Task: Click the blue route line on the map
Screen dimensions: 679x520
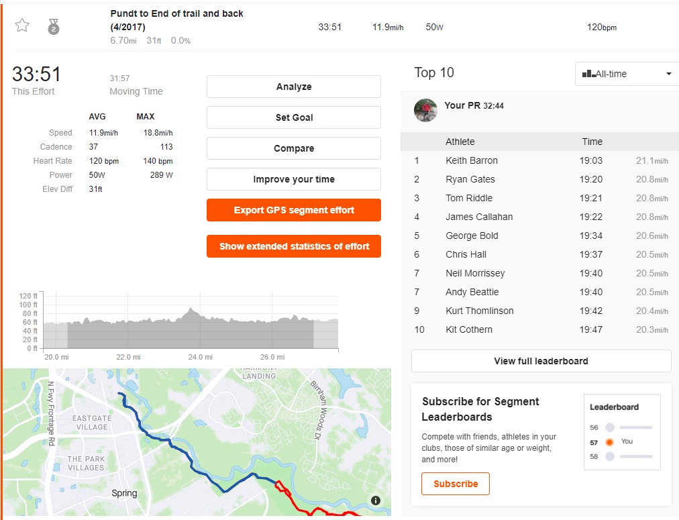Action: 189,456
